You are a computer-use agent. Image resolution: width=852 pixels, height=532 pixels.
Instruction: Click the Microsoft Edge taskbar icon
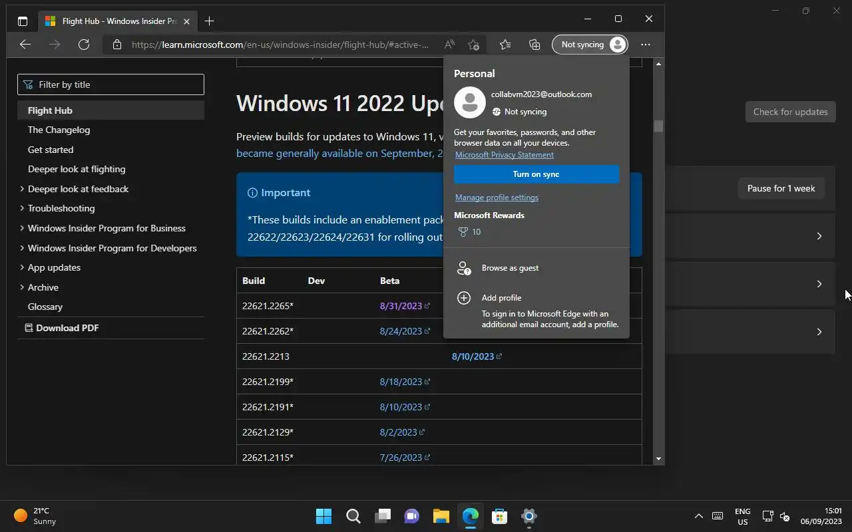pyautogui.click(x=471, y=516)
